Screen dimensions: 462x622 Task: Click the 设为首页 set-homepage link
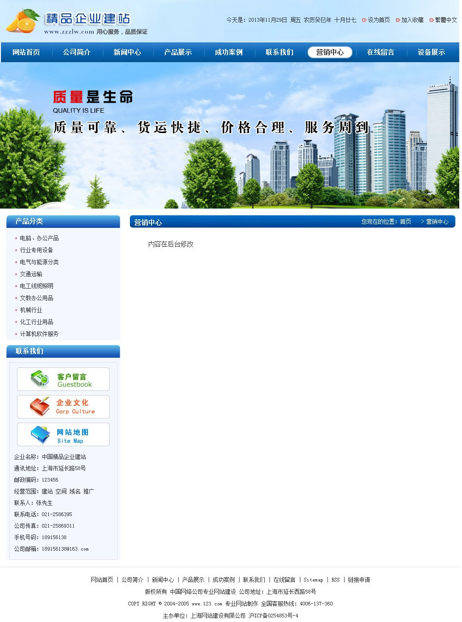(x=378, y=20)
